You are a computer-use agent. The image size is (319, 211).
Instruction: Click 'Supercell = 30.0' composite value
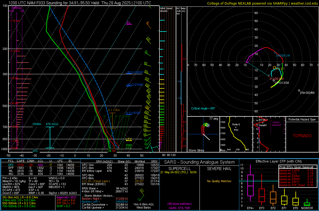[x=66, y=197]
